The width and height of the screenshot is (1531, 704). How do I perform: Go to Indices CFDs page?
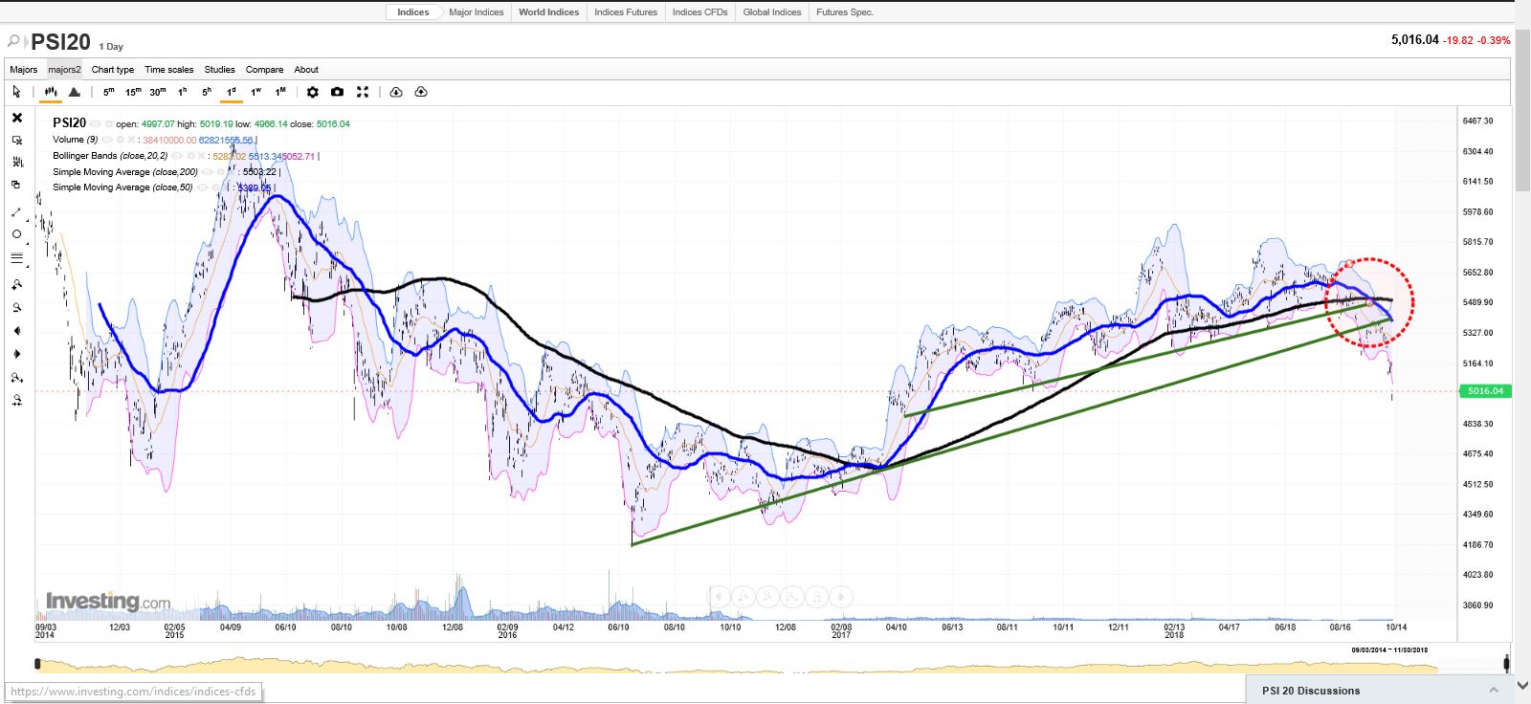click(699, 12)
